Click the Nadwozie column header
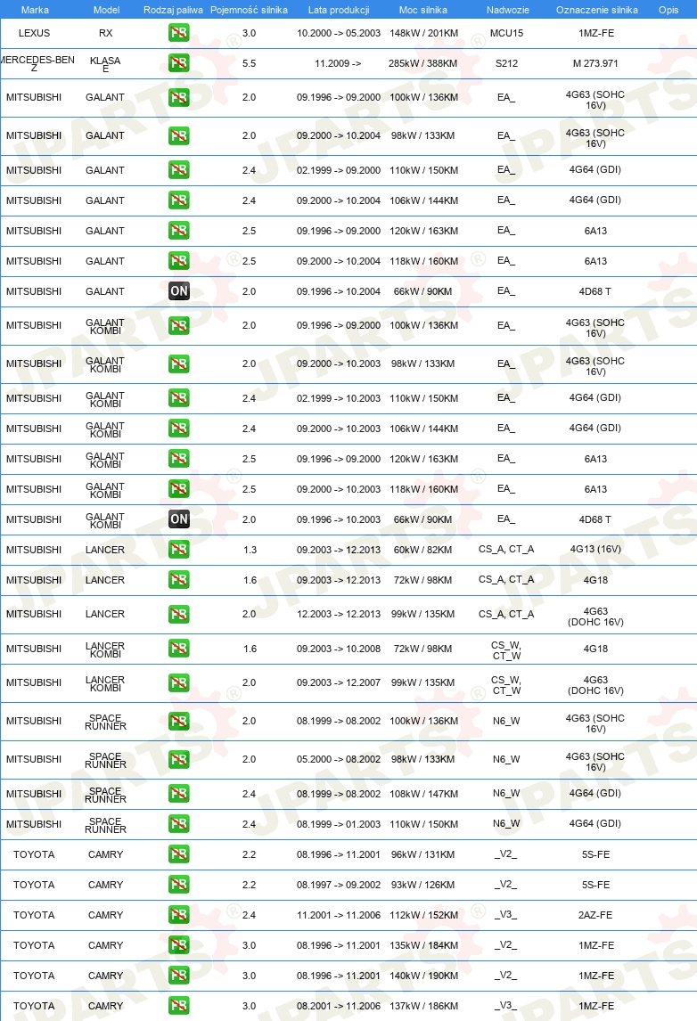697x1021 pixels. (507, 10)
